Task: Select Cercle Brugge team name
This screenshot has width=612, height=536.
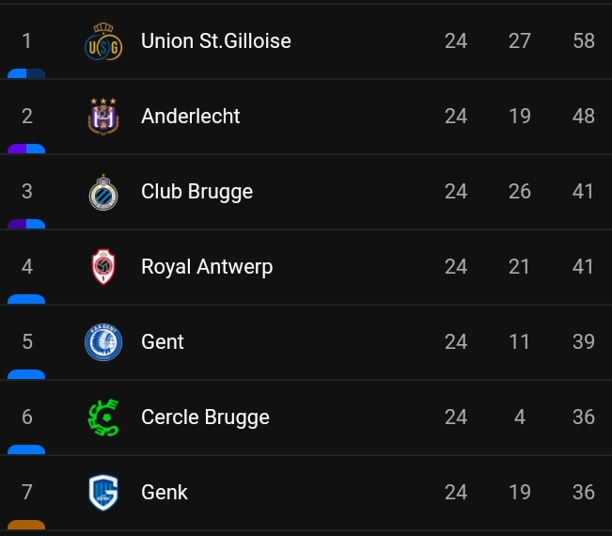Action: [x=205, y=418]
